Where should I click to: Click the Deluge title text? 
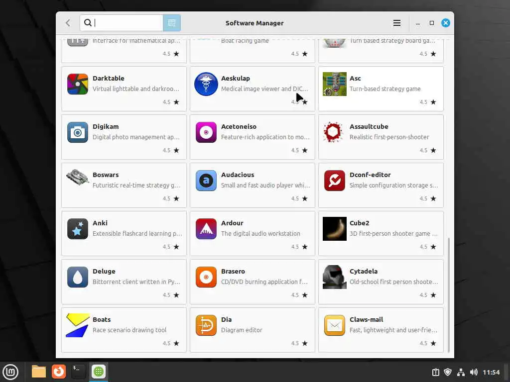click(104, 271)
